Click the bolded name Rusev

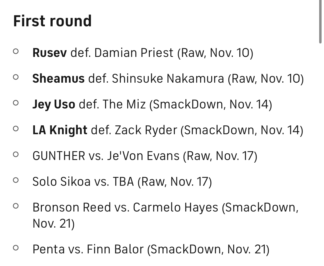(x=49, y=53)
